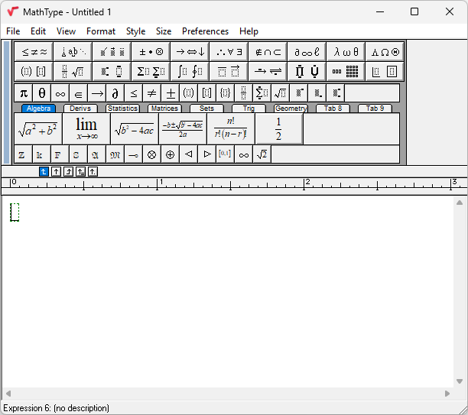Image resolution: width=468 pixels, height=415 pixels.
Task: Click the empty equation slot in editor
Action: 15,212
